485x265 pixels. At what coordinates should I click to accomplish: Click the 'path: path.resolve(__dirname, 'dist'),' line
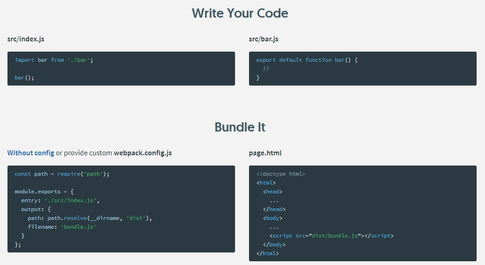click(x=90, y=218)
